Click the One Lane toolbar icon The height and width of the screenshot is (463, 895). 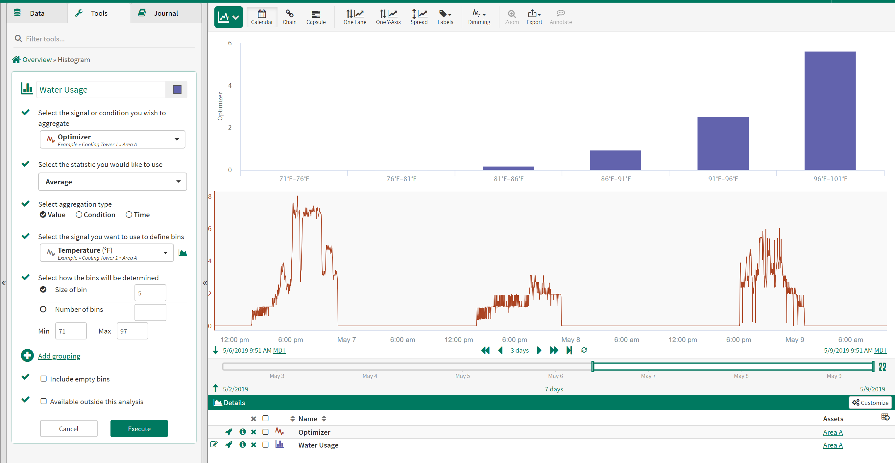[x=354, y=17]
